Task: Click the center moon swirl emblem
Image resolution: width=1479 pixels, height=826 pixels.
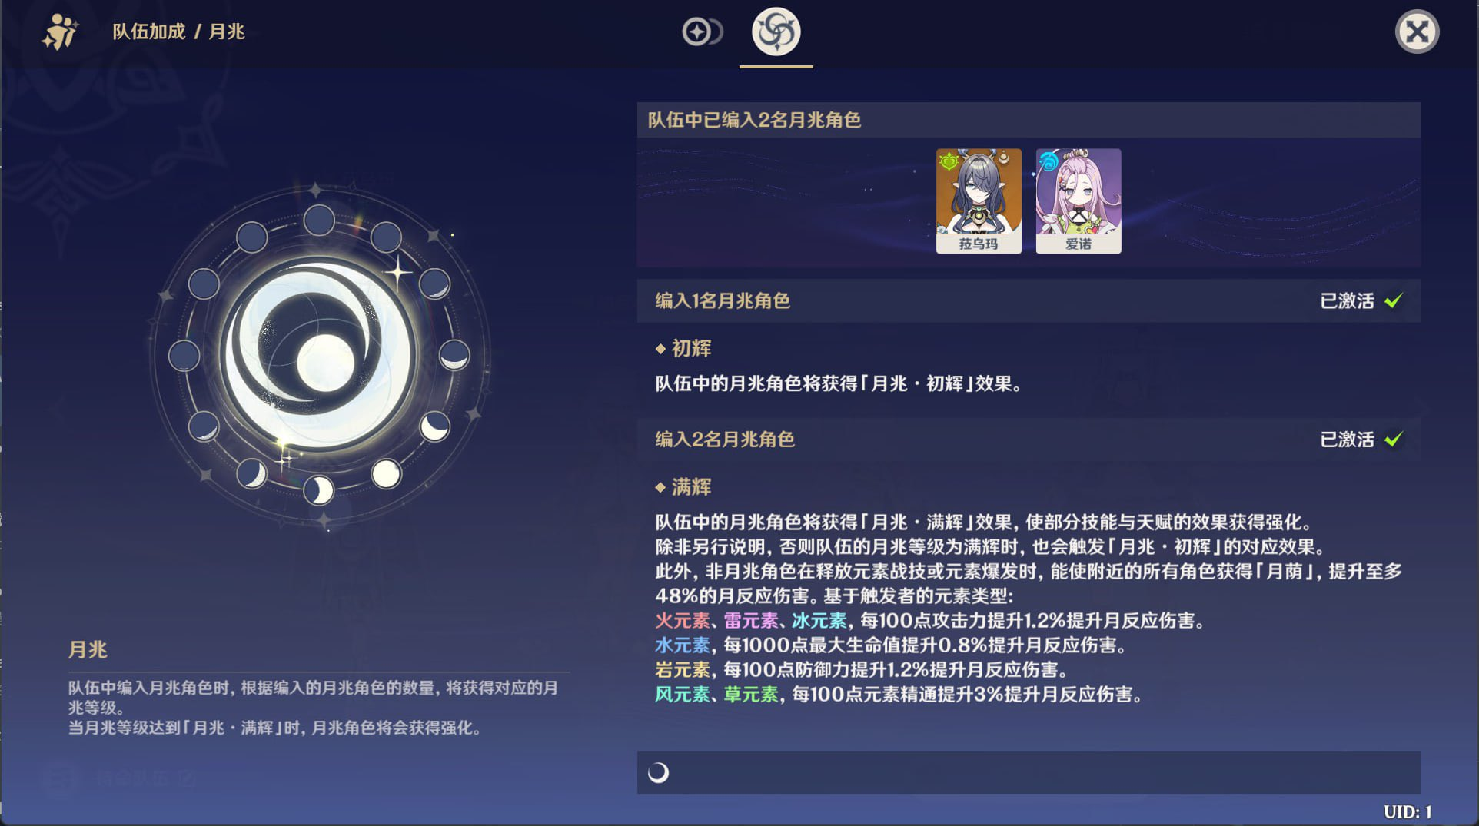Action: [321, 357]
